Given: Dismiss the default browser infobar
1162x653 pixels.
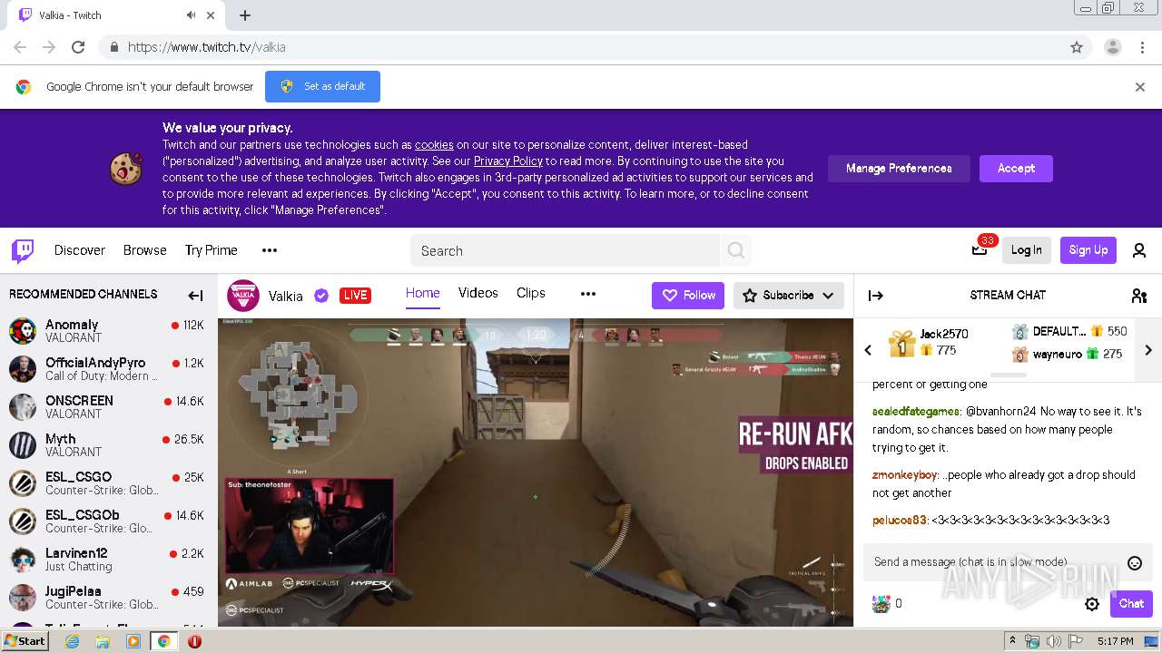Looking at the screenshot, I should click(x=1140, y=87).
